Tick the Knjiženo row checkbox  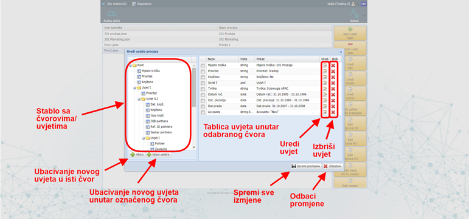click(203, 77)
